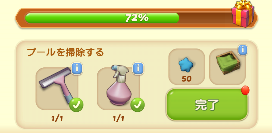The width and height of the screenshot is (272, 133).
Task: Click the プールを掃除する task title
Action: click(x=66, y=52)
